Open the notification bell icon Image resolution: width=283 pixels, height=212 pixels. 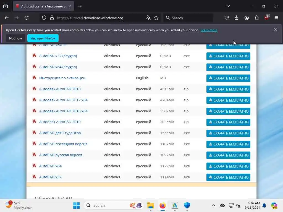[x=264, y=205]
